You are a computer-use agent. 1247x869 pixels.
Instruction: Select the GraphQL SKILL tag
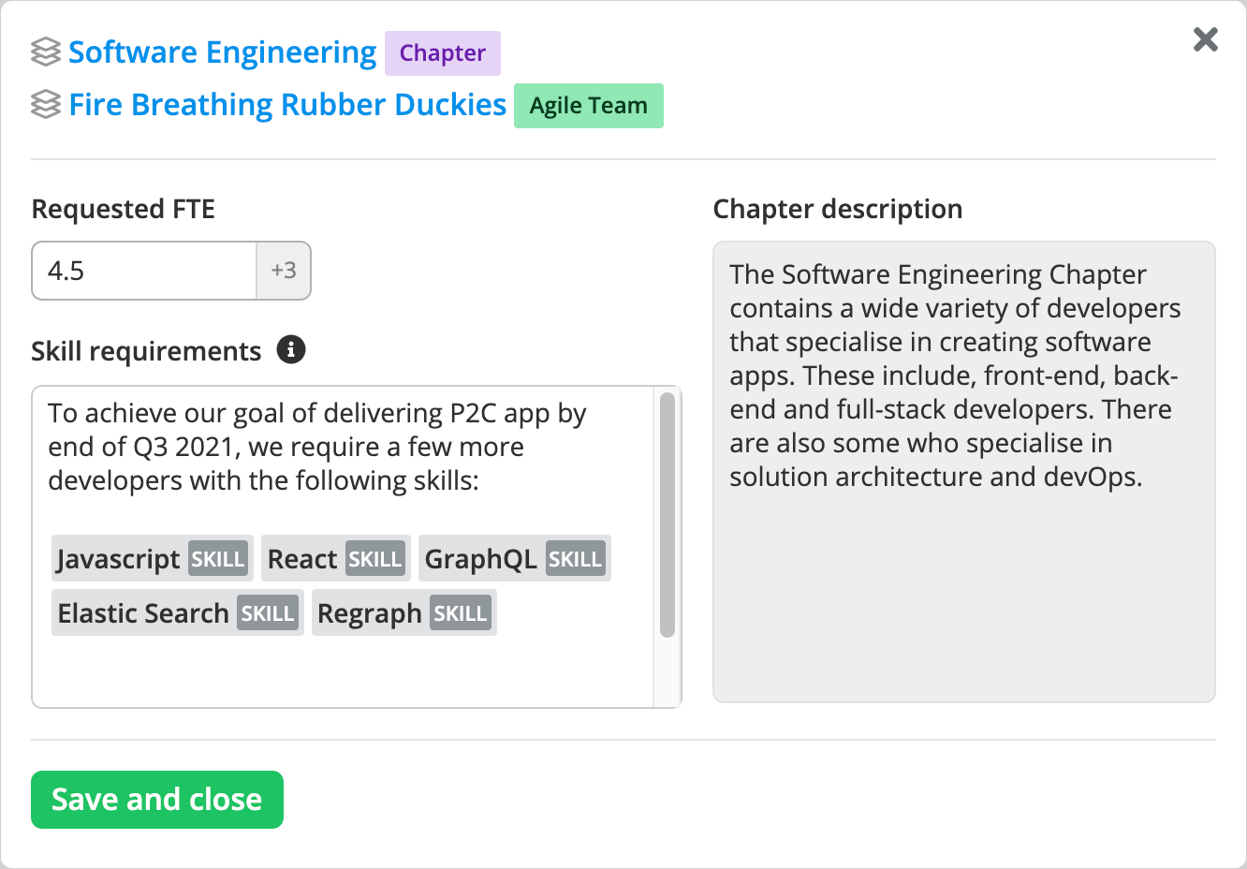514,557
